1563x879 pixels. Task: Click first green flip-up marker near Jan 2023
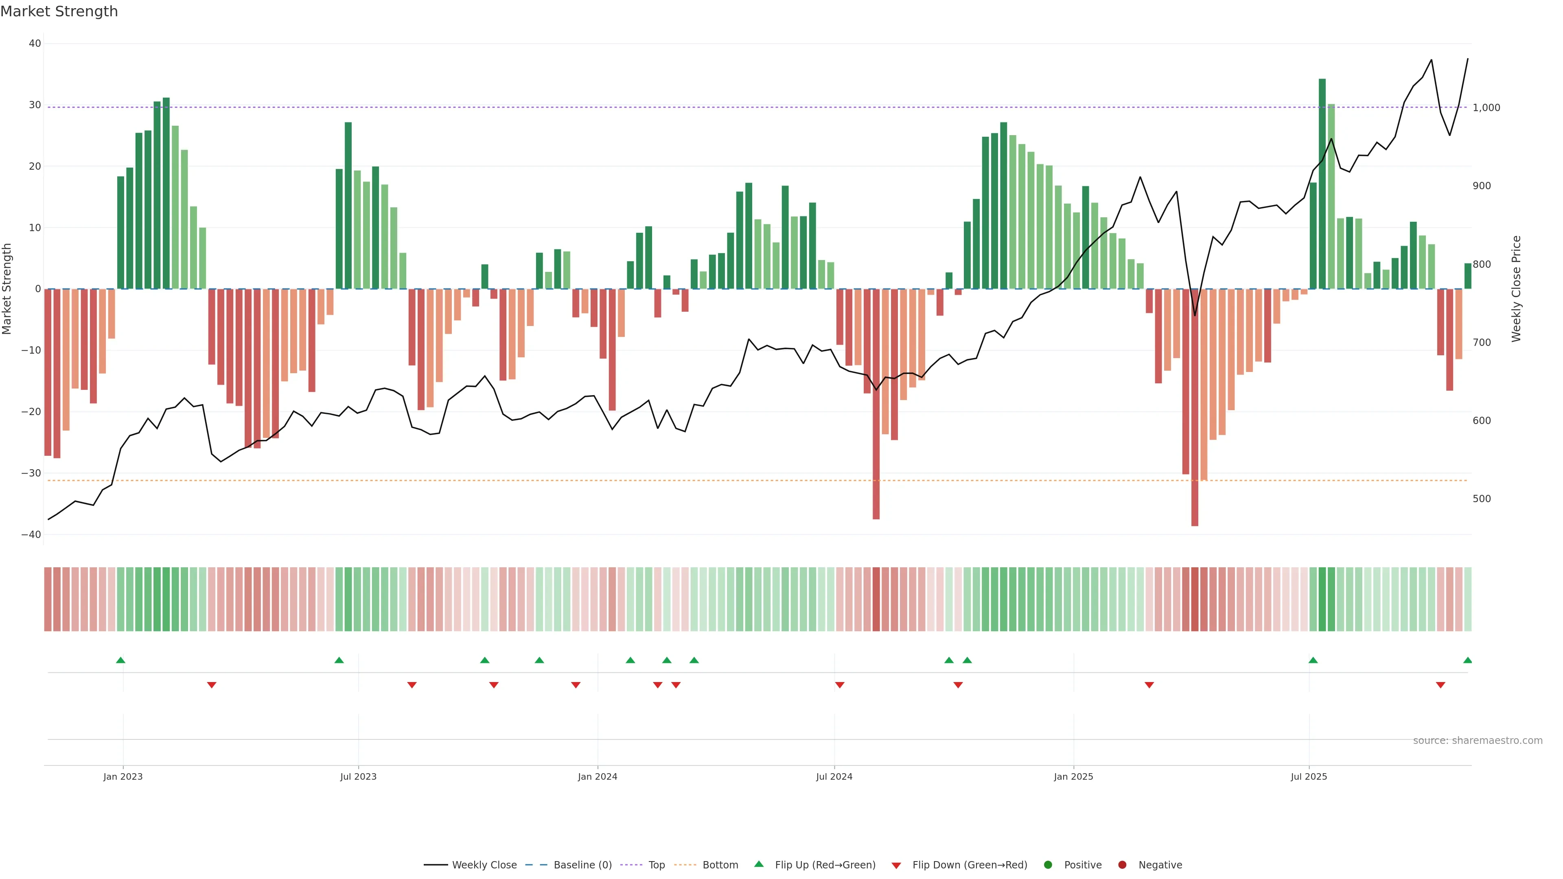(x=121, y=660)
